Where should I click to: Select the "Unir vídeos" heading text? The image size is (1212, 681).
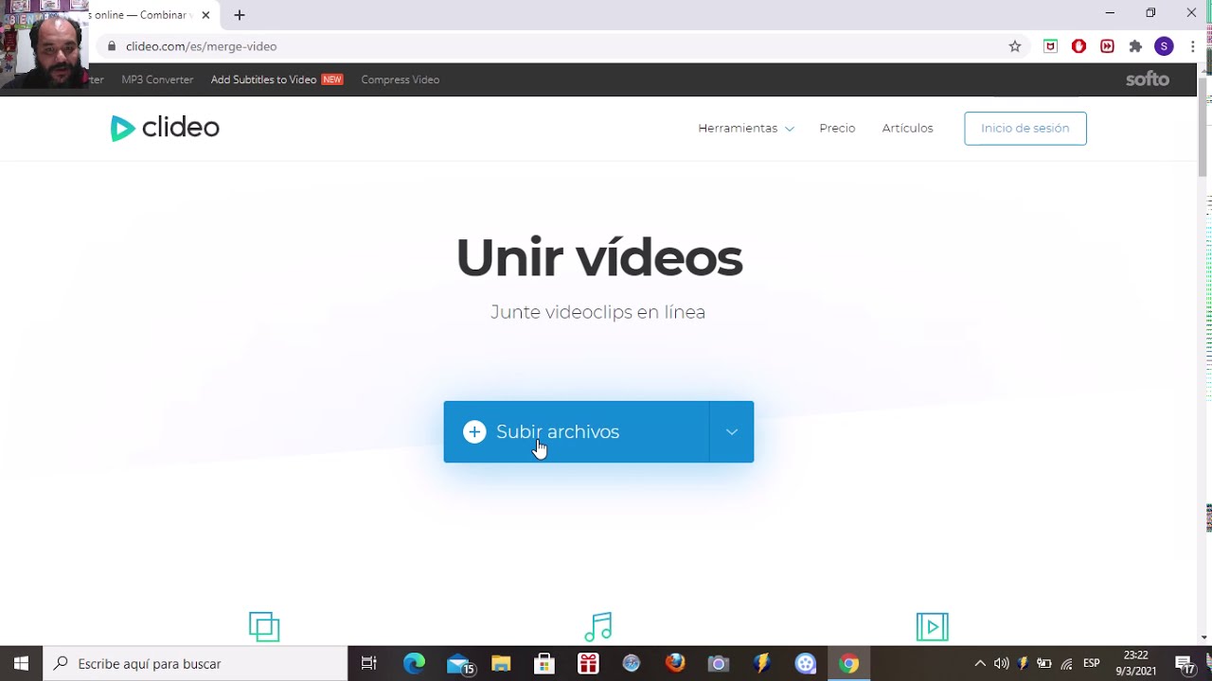pos(599,257)
